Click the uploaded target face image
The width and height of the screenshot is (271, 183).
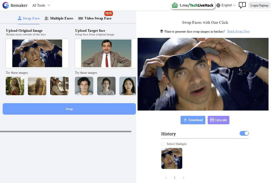[106, 53]
